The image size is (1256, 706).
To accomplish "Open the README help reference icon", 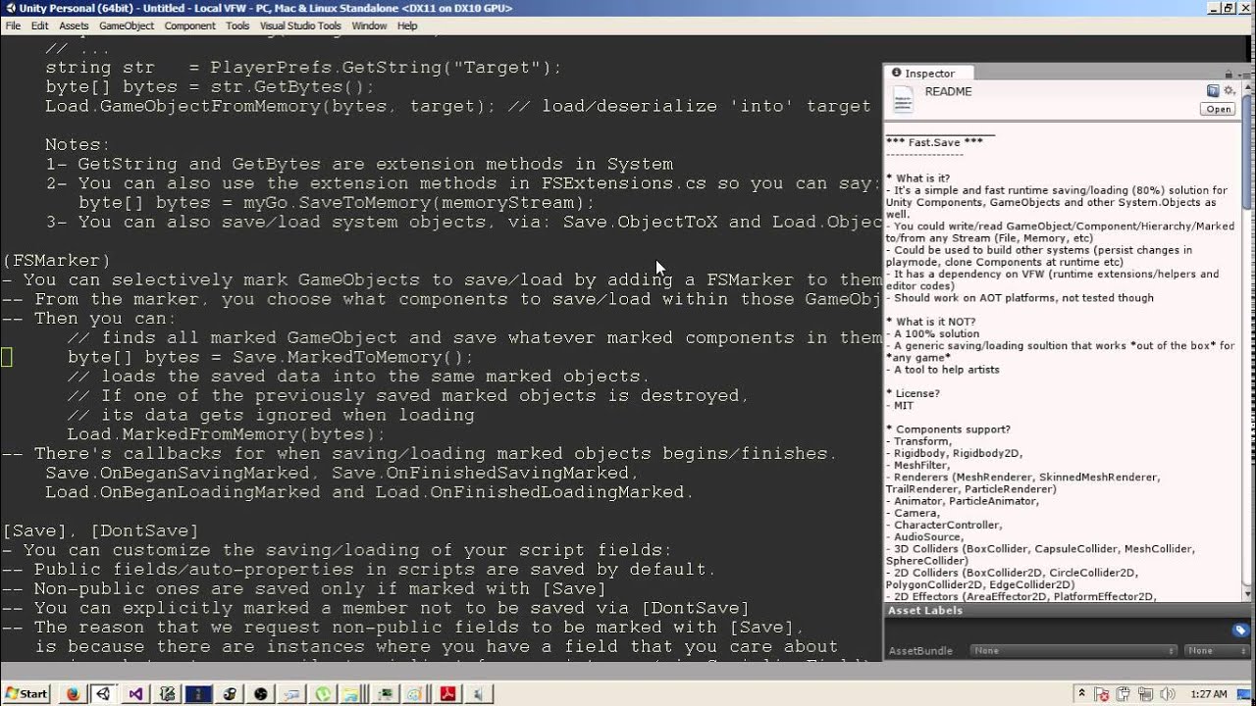I will pyautogui.click(x=1213, y=91).
